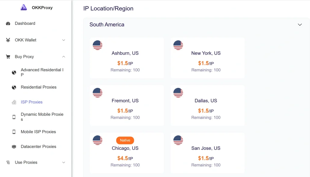310x177 pixels.
Task: Select the Advanced Residential IP globe icon
Action: pos(14,72)
